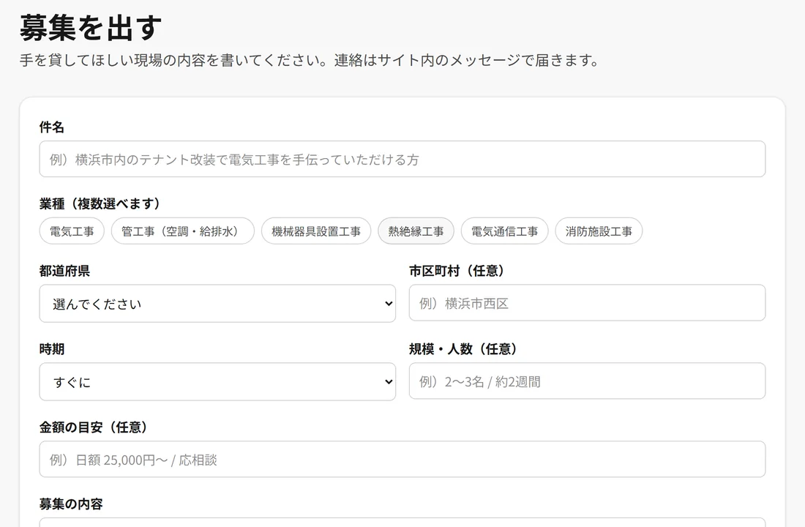
Task: Toggle the 電気工事 trade chip
Action: coord(72,231)
